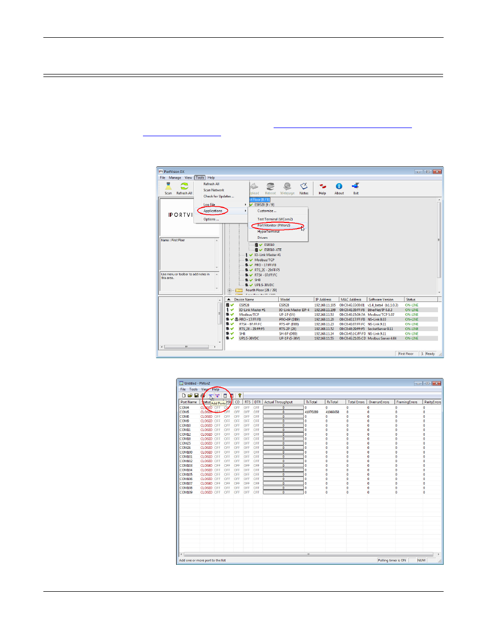The image size is (487, 630).
Task: Click the Exit toolbar icon
Action: (x=356, y=186)
